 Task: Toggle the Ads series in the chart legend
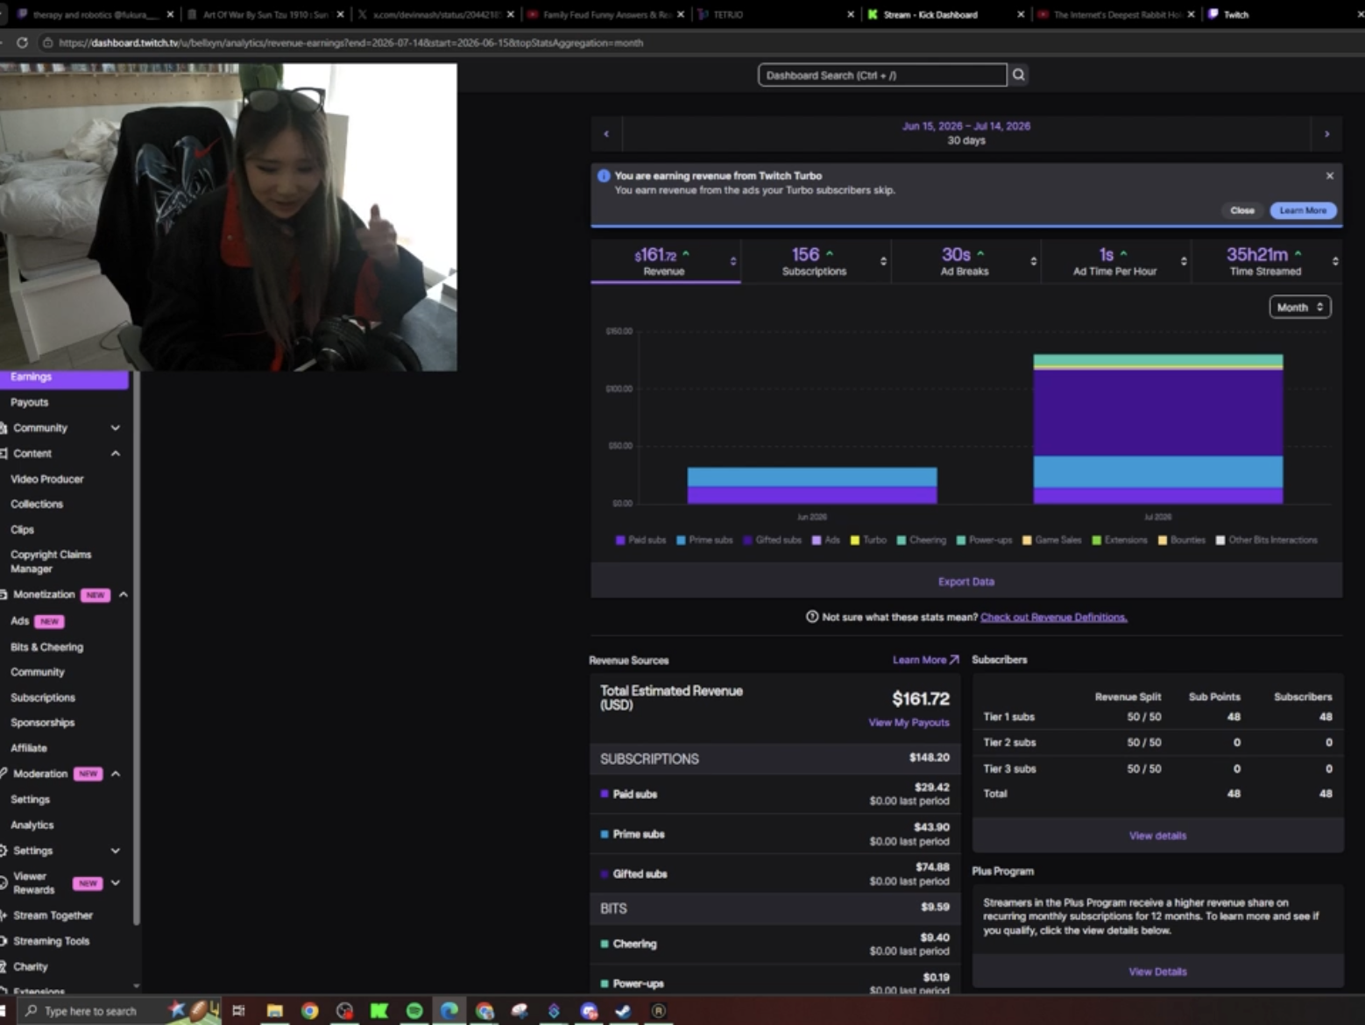click(x=826, y=540)
